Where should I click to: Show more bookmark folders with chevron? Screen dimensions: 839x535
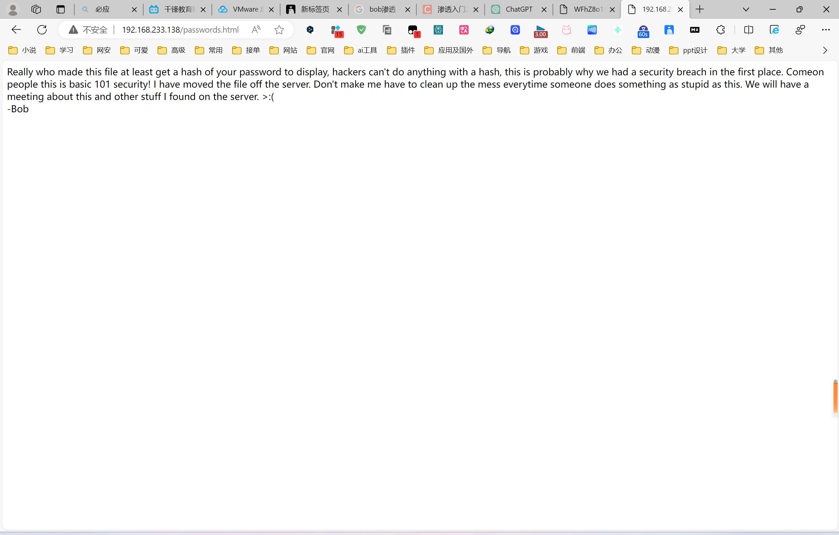pos(825,50)
